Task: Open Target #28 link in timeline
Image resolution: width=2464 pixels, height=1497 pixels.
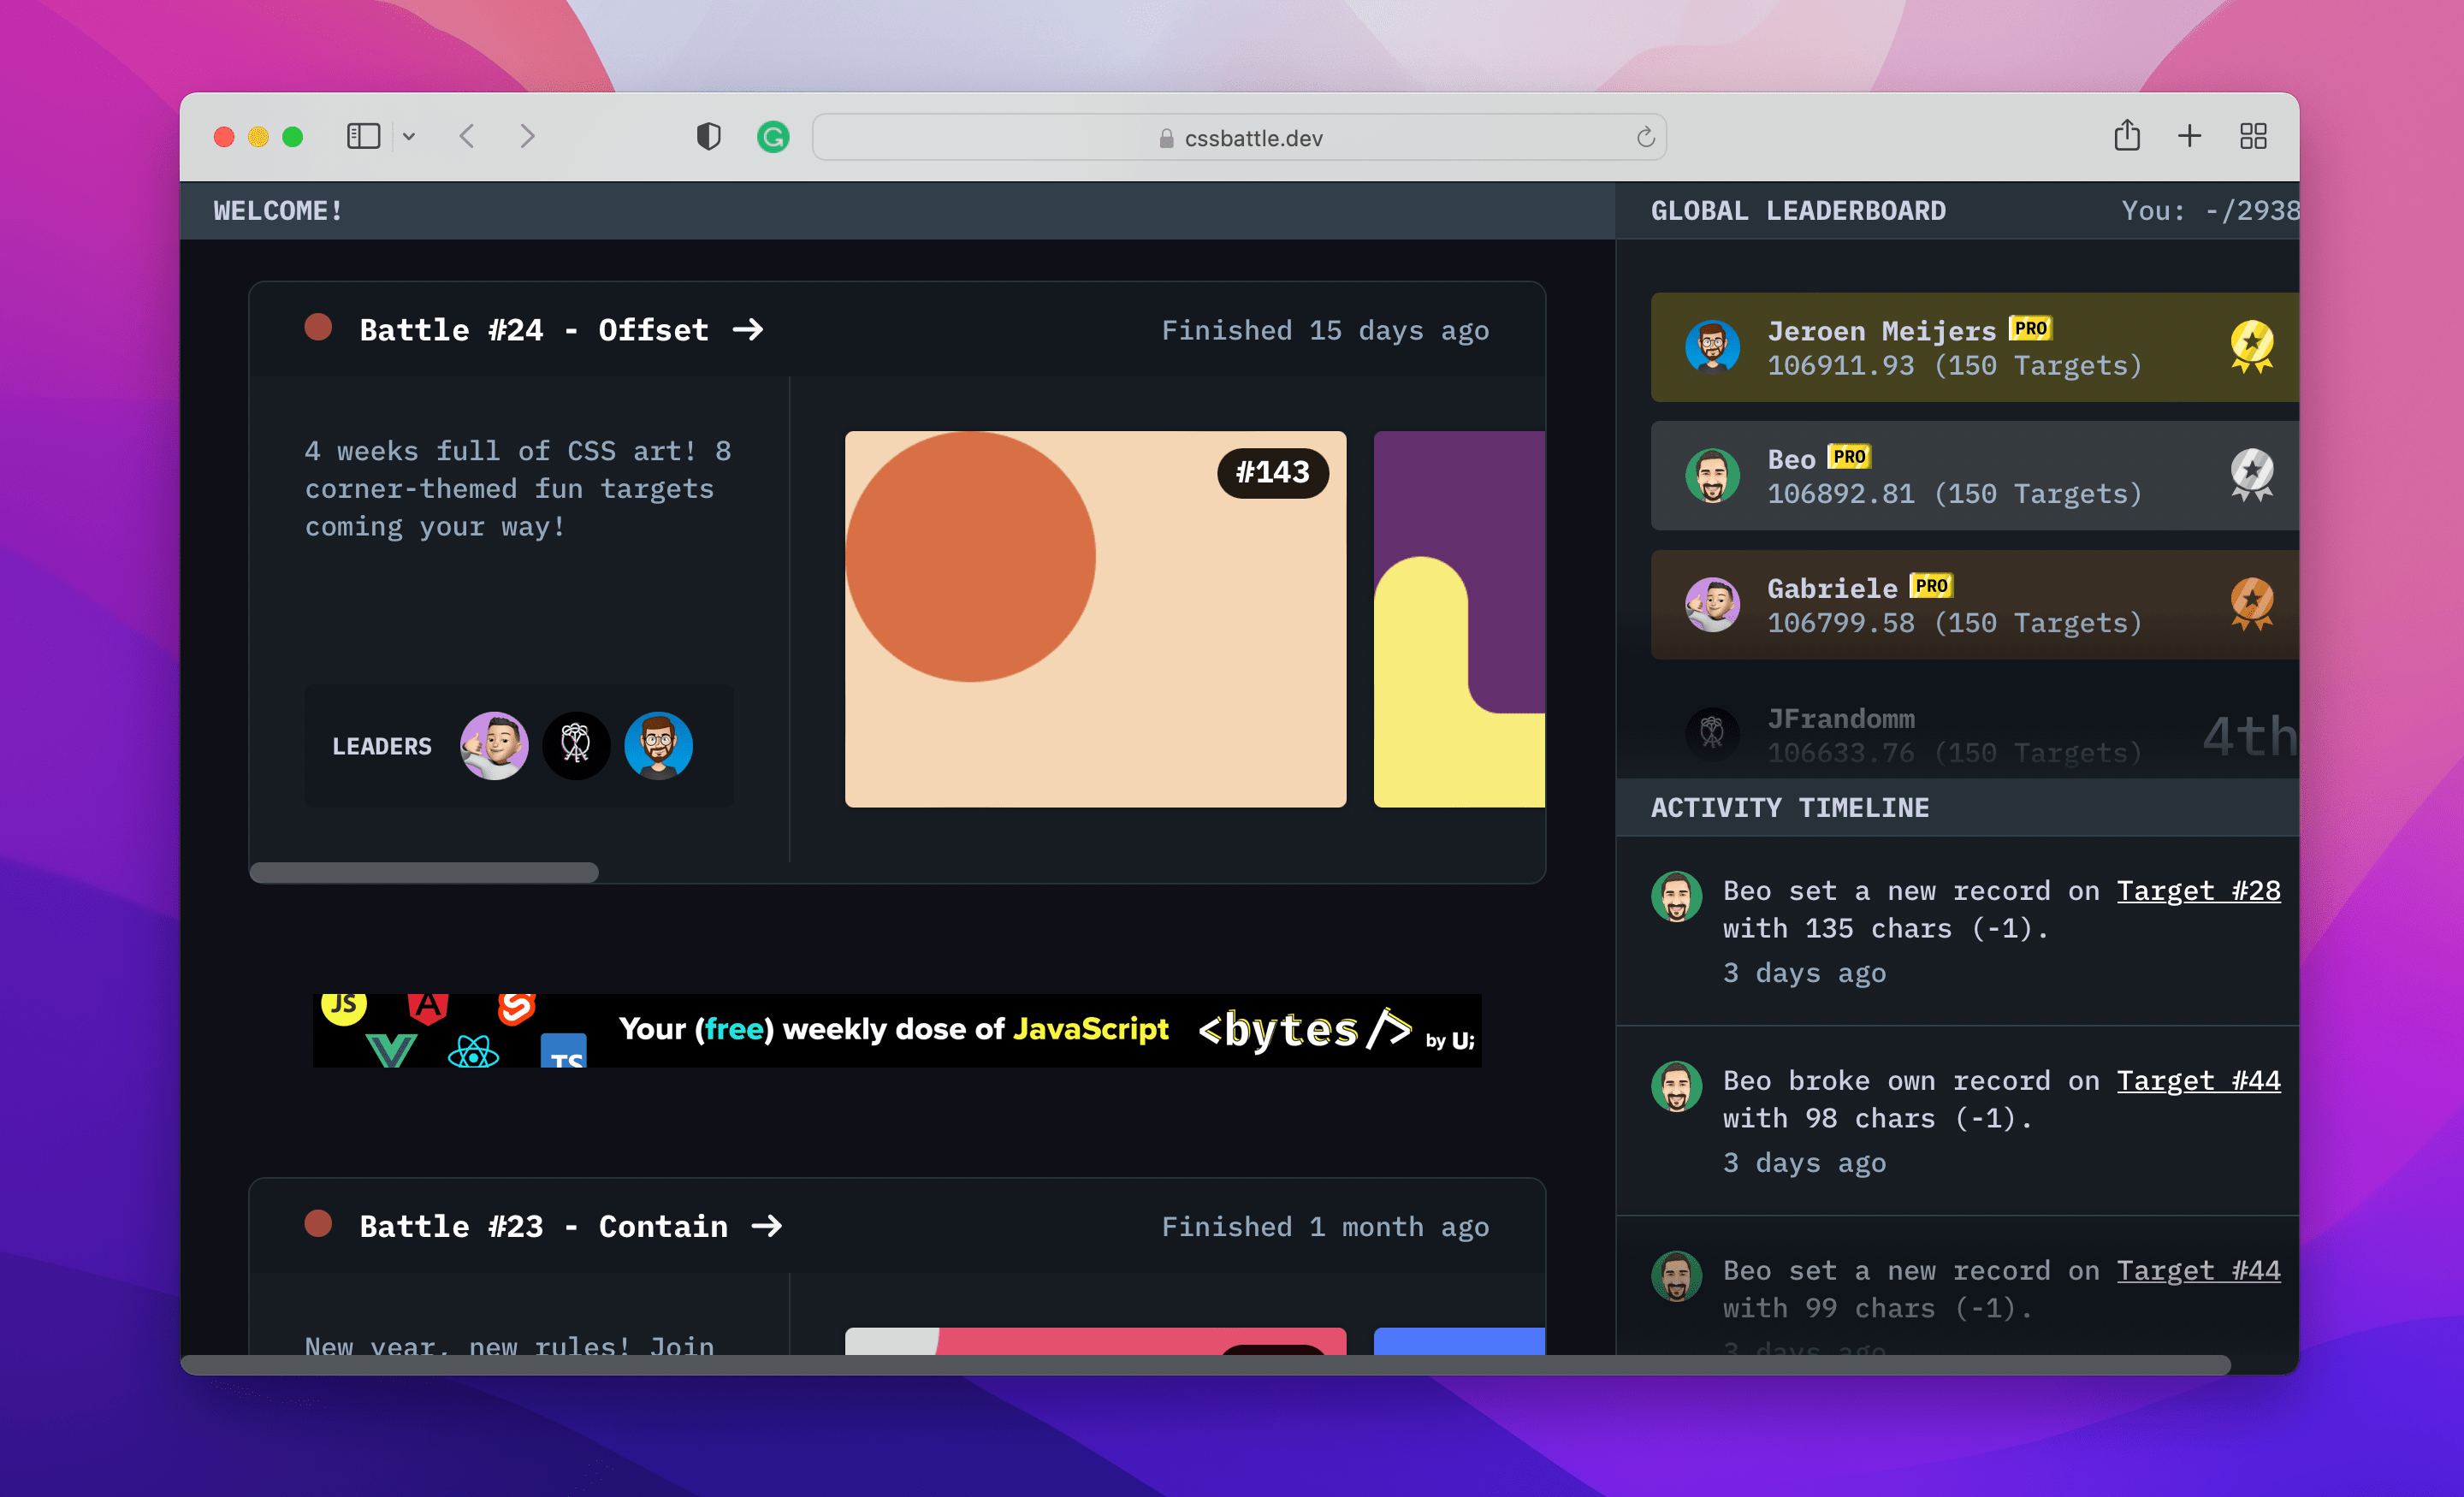Action: point(2198,890)
